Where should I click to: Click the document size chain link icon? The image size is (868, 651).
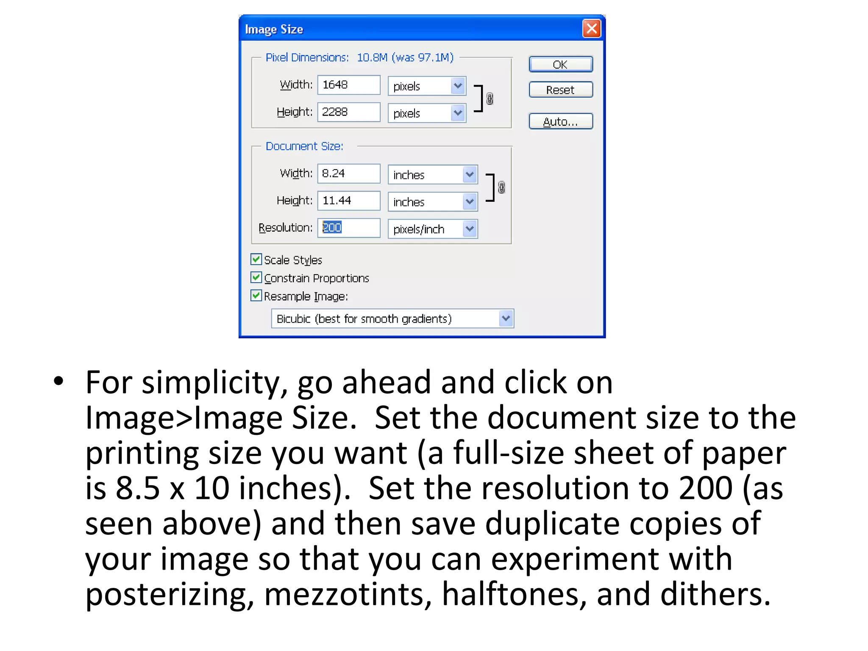501,187
